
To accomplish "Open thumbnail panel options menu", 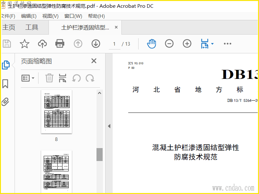I will [x=28, y=78].
